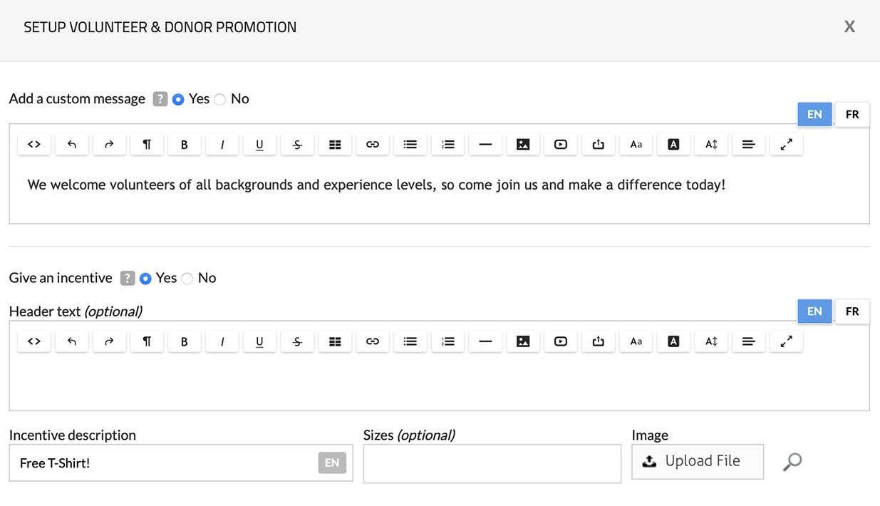Apply italic in Header text editor
The height and width of the screenshot is (506, 880).
pos(222,342)
